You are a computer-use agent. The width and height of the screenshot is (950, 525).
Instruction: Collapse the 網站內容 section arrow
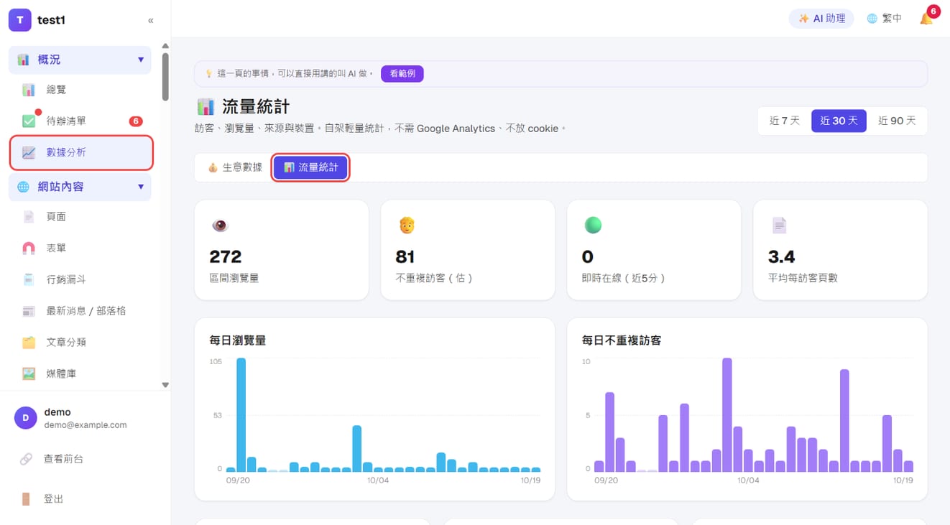pyautogui.click(x=141, y=187)
